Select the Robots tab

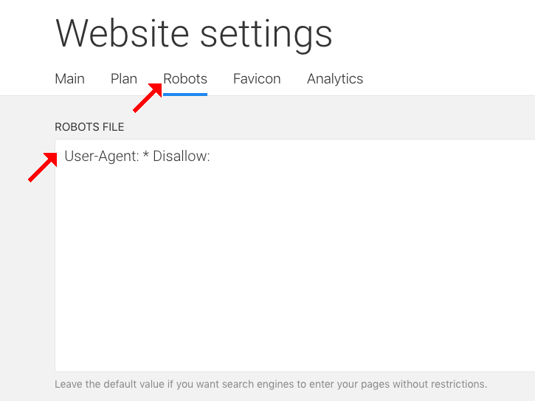[x=185, y=79]
